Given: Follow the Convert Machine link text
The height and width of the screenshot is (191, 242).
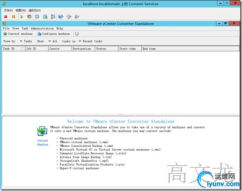Looking at the screenshot, I should pyautogui.click(x=43, y=143).
